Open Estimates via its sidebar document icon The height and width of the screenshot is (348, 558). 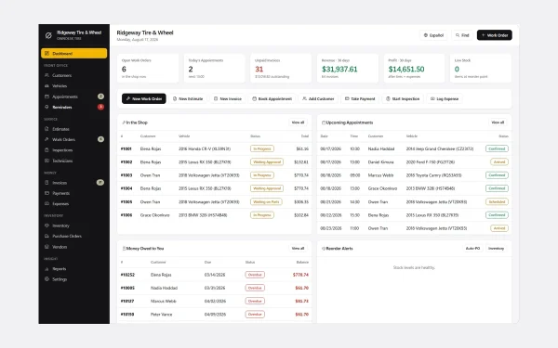click(46, 129)
